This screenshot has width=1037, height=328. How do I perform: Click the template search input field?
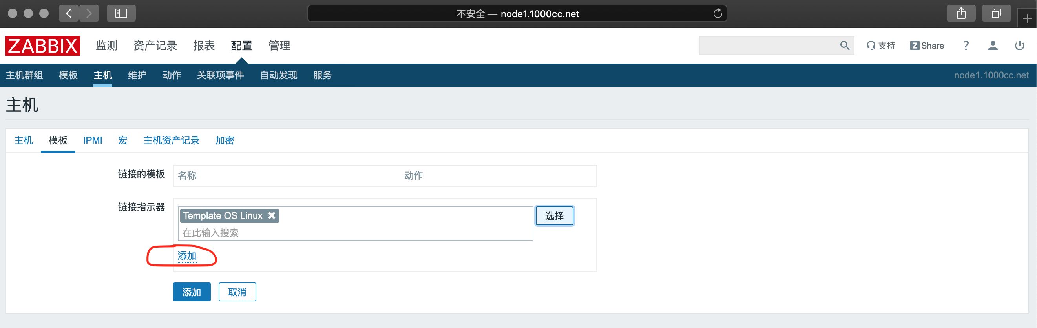click(x=354, y=233)
